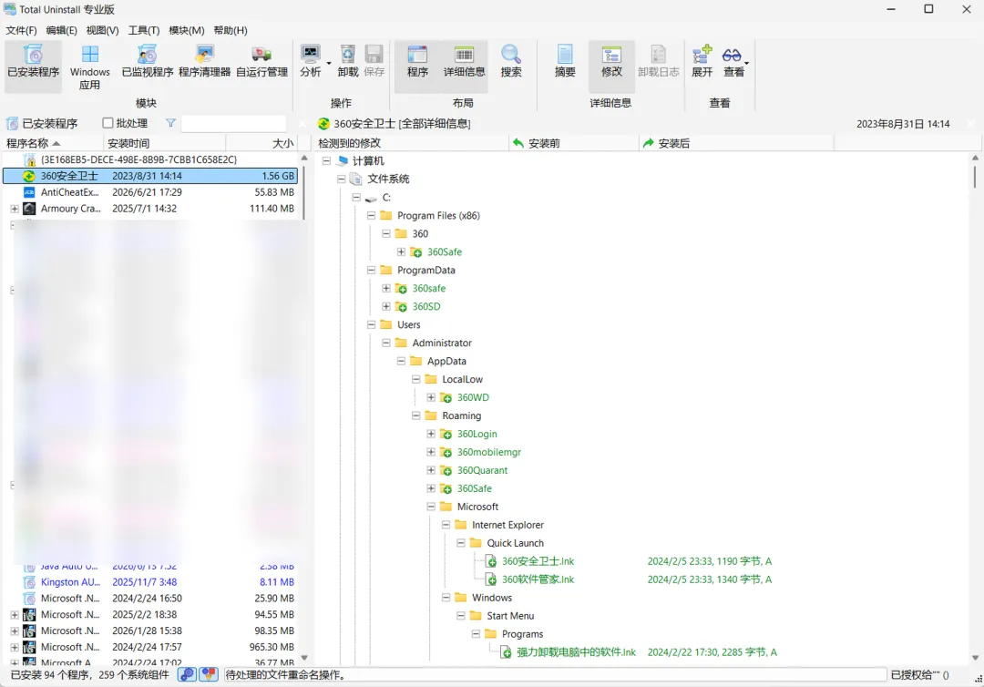
Task: Click the program list scrollbar down arrow
Action: (x=304, y=658)
